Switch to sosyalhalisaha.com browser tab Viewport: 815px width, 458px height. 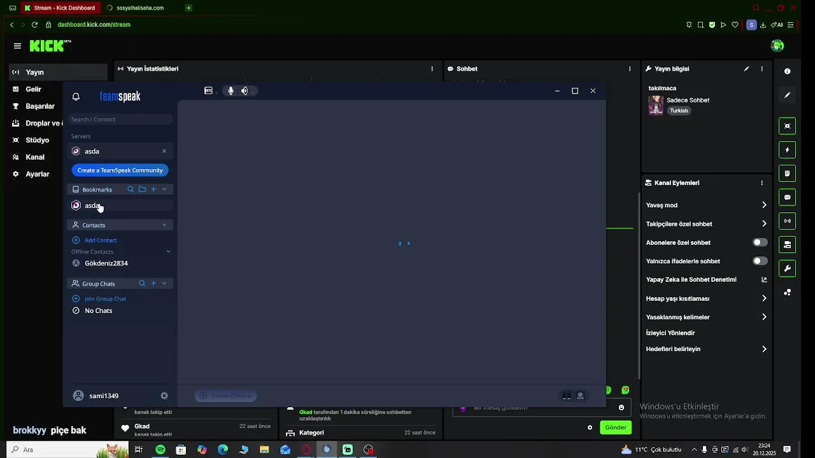click(141, 8)
